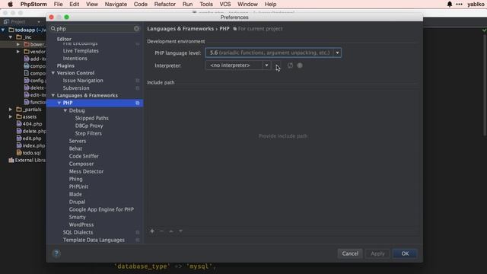Select DBGp Proxy settings
The image size is (487, 274).
[89, 126]
